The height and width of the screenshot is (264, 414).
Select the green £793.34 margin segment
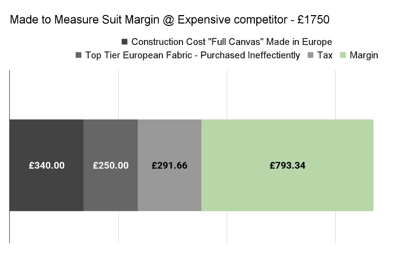tap(287, 165)
